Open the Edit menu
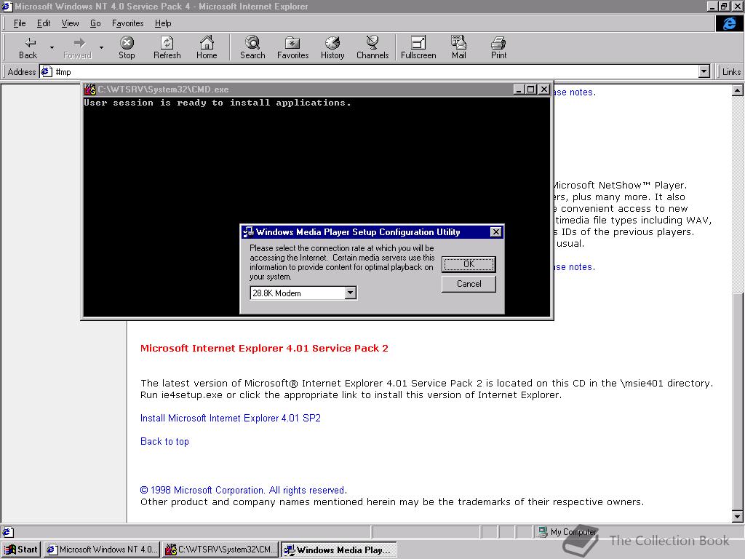The image size is (745, 559). [44, 23]
